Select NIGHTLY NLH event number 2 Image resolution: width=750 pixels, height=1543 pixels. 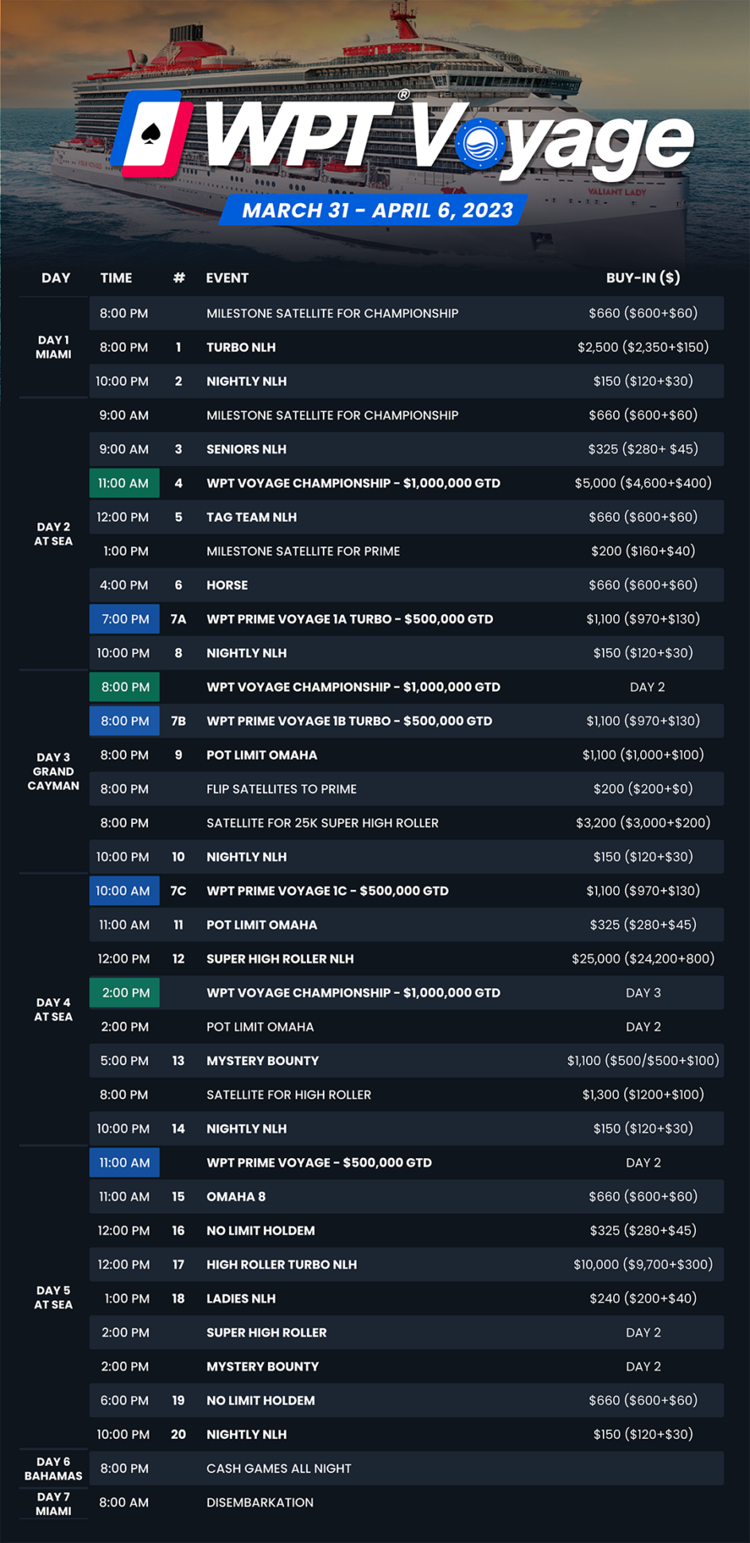pyautogui.click(x=247, y=382)
